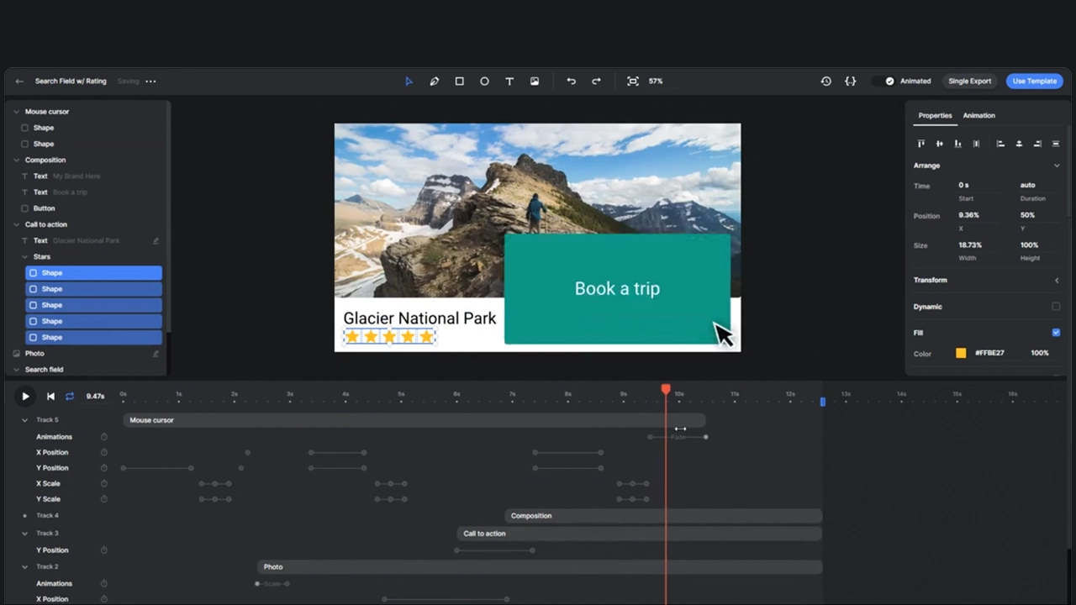Align selection to top edge
Screen dimensions: 1076x605
pyautogui.click(x=921, y=144)
